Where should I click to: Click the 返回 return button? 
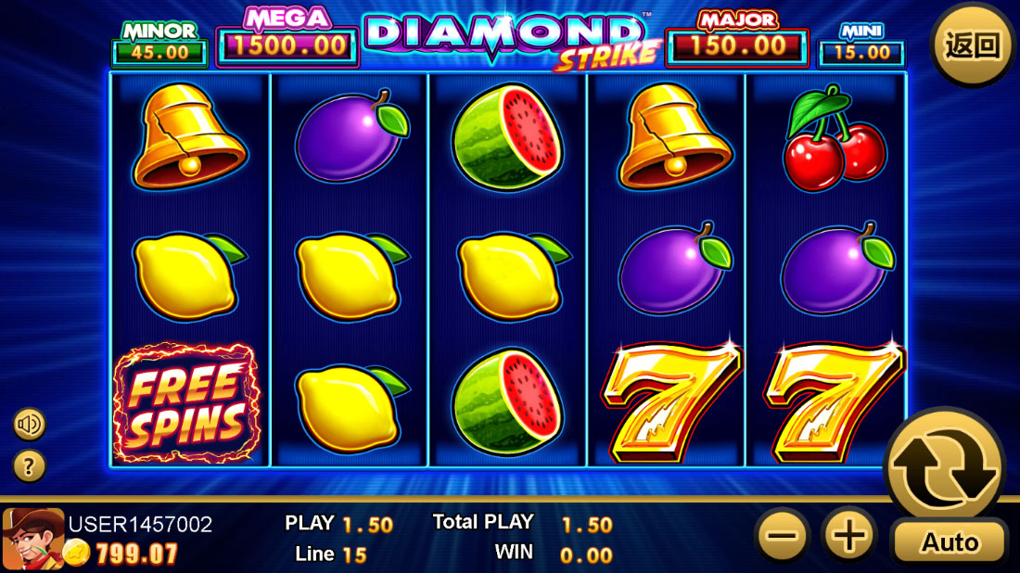[972, 45]
